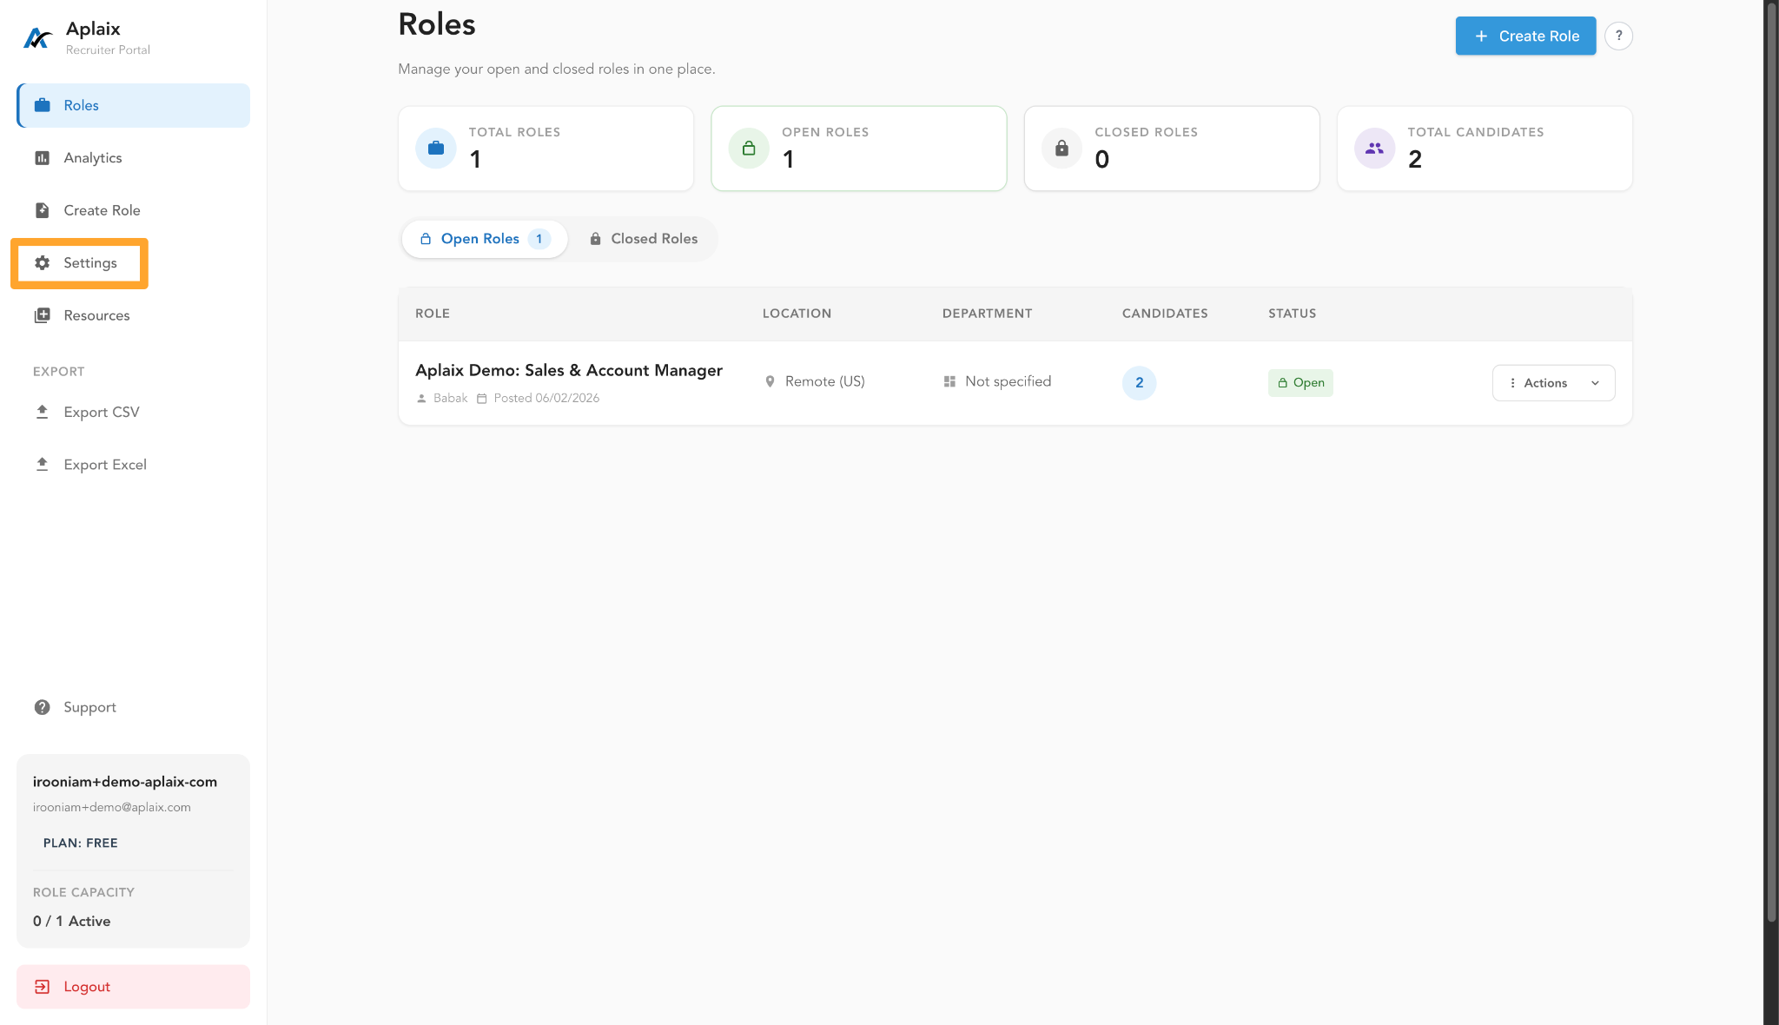Click the 'Posted 06/02/2026' date text
Image resolution: width=1779 pixels, height=1025 pixels.
coord(546,399)
